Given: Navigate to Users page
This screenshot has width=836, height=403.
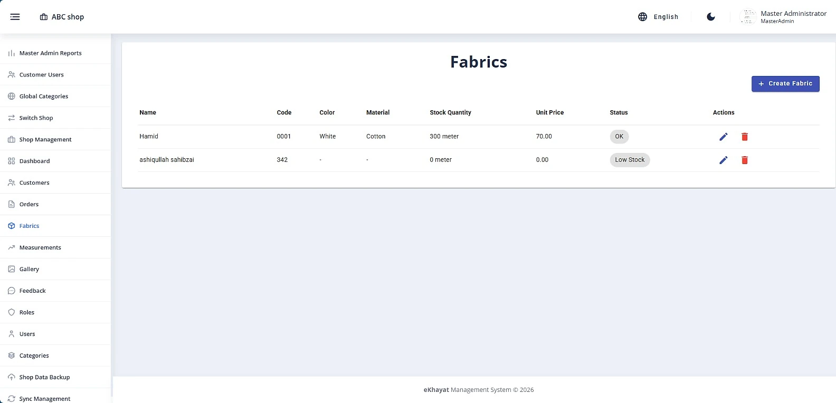Looking at the screenshot, I should click(x=55, y=334).
